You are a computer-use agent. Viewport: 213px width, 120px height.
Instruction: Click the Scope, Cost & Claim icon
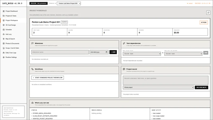[x=4, y=48]
